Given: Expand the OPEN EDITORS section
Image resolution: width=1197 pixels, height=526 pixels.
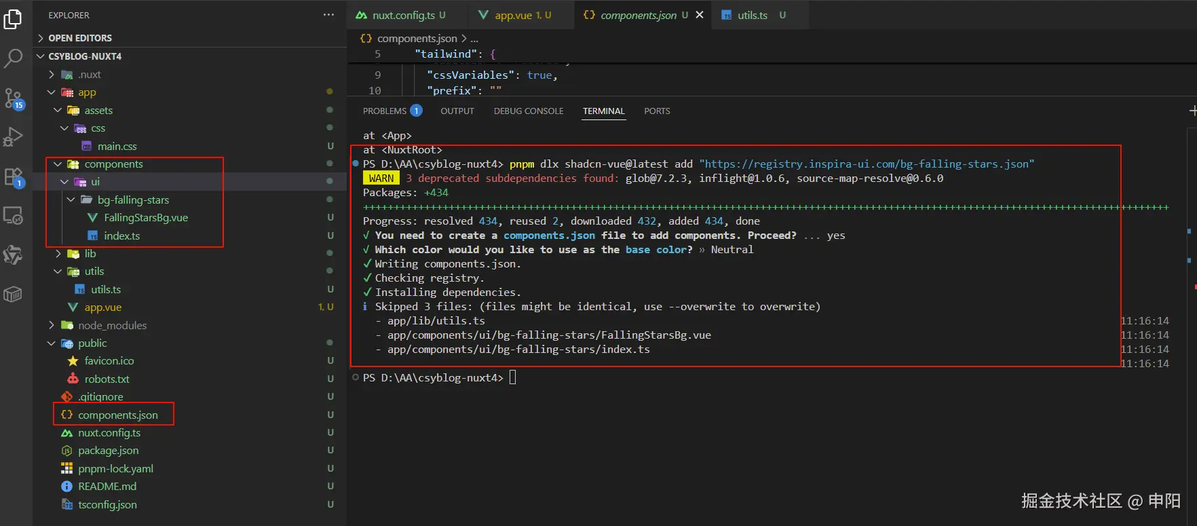Looking at the screenshot, I should tap(80, 38).
